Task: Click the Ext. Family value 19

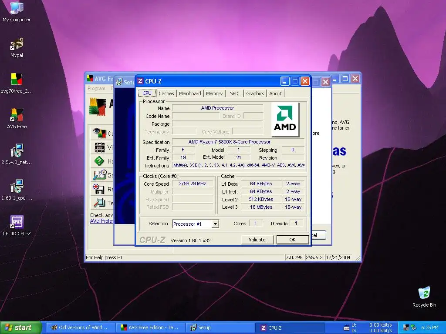Action: pos(183,157)
